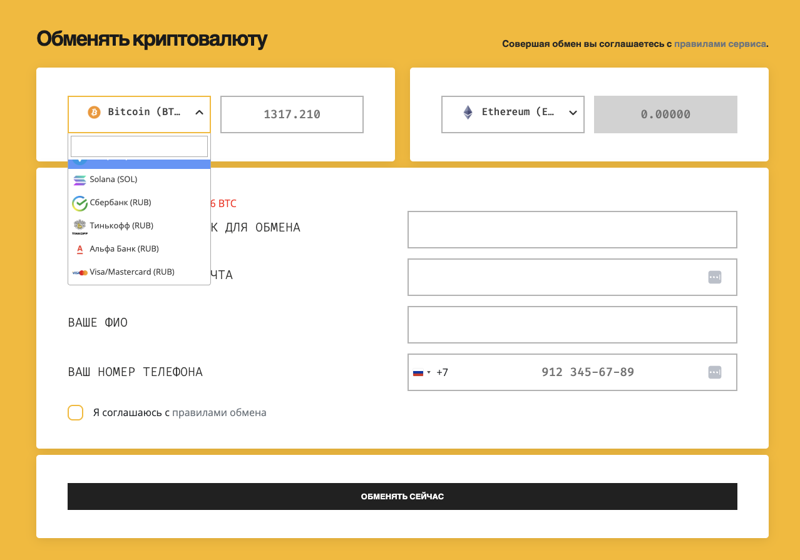Click the Visa/Mastercard logo icon

click(79, 273)
